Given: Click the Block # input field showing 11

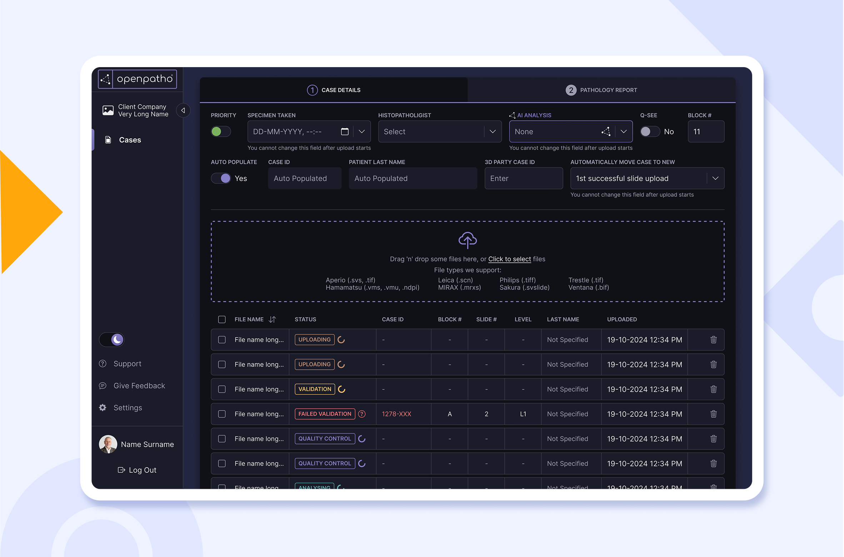Looking at the screenshot, I should (x=706, y=131).
